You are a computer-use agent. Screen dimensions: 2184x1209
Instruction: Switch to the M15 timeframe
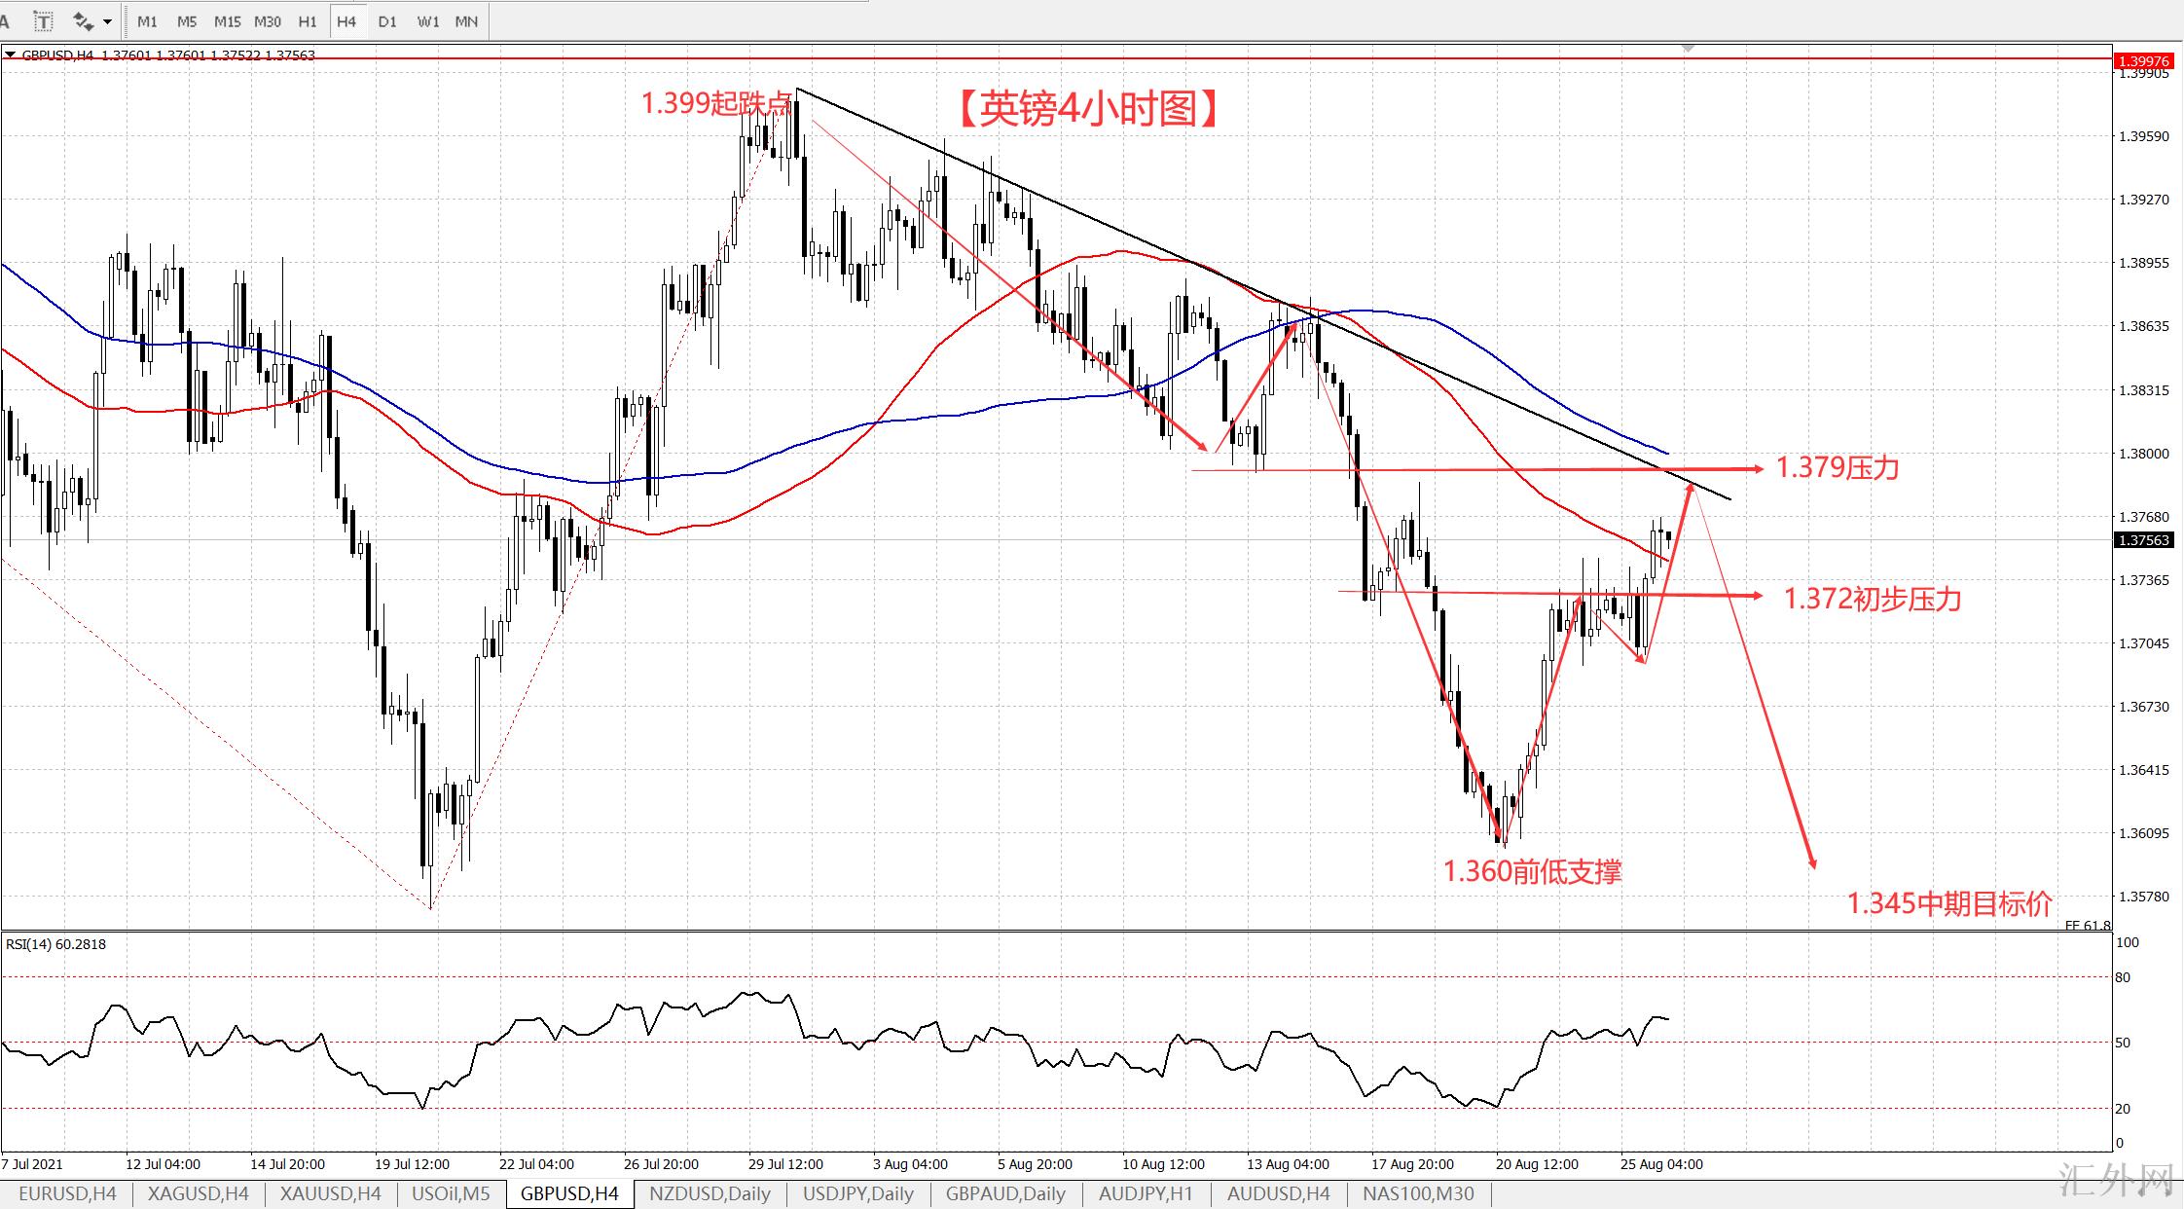pyautogui.click(x=227, y=20)
